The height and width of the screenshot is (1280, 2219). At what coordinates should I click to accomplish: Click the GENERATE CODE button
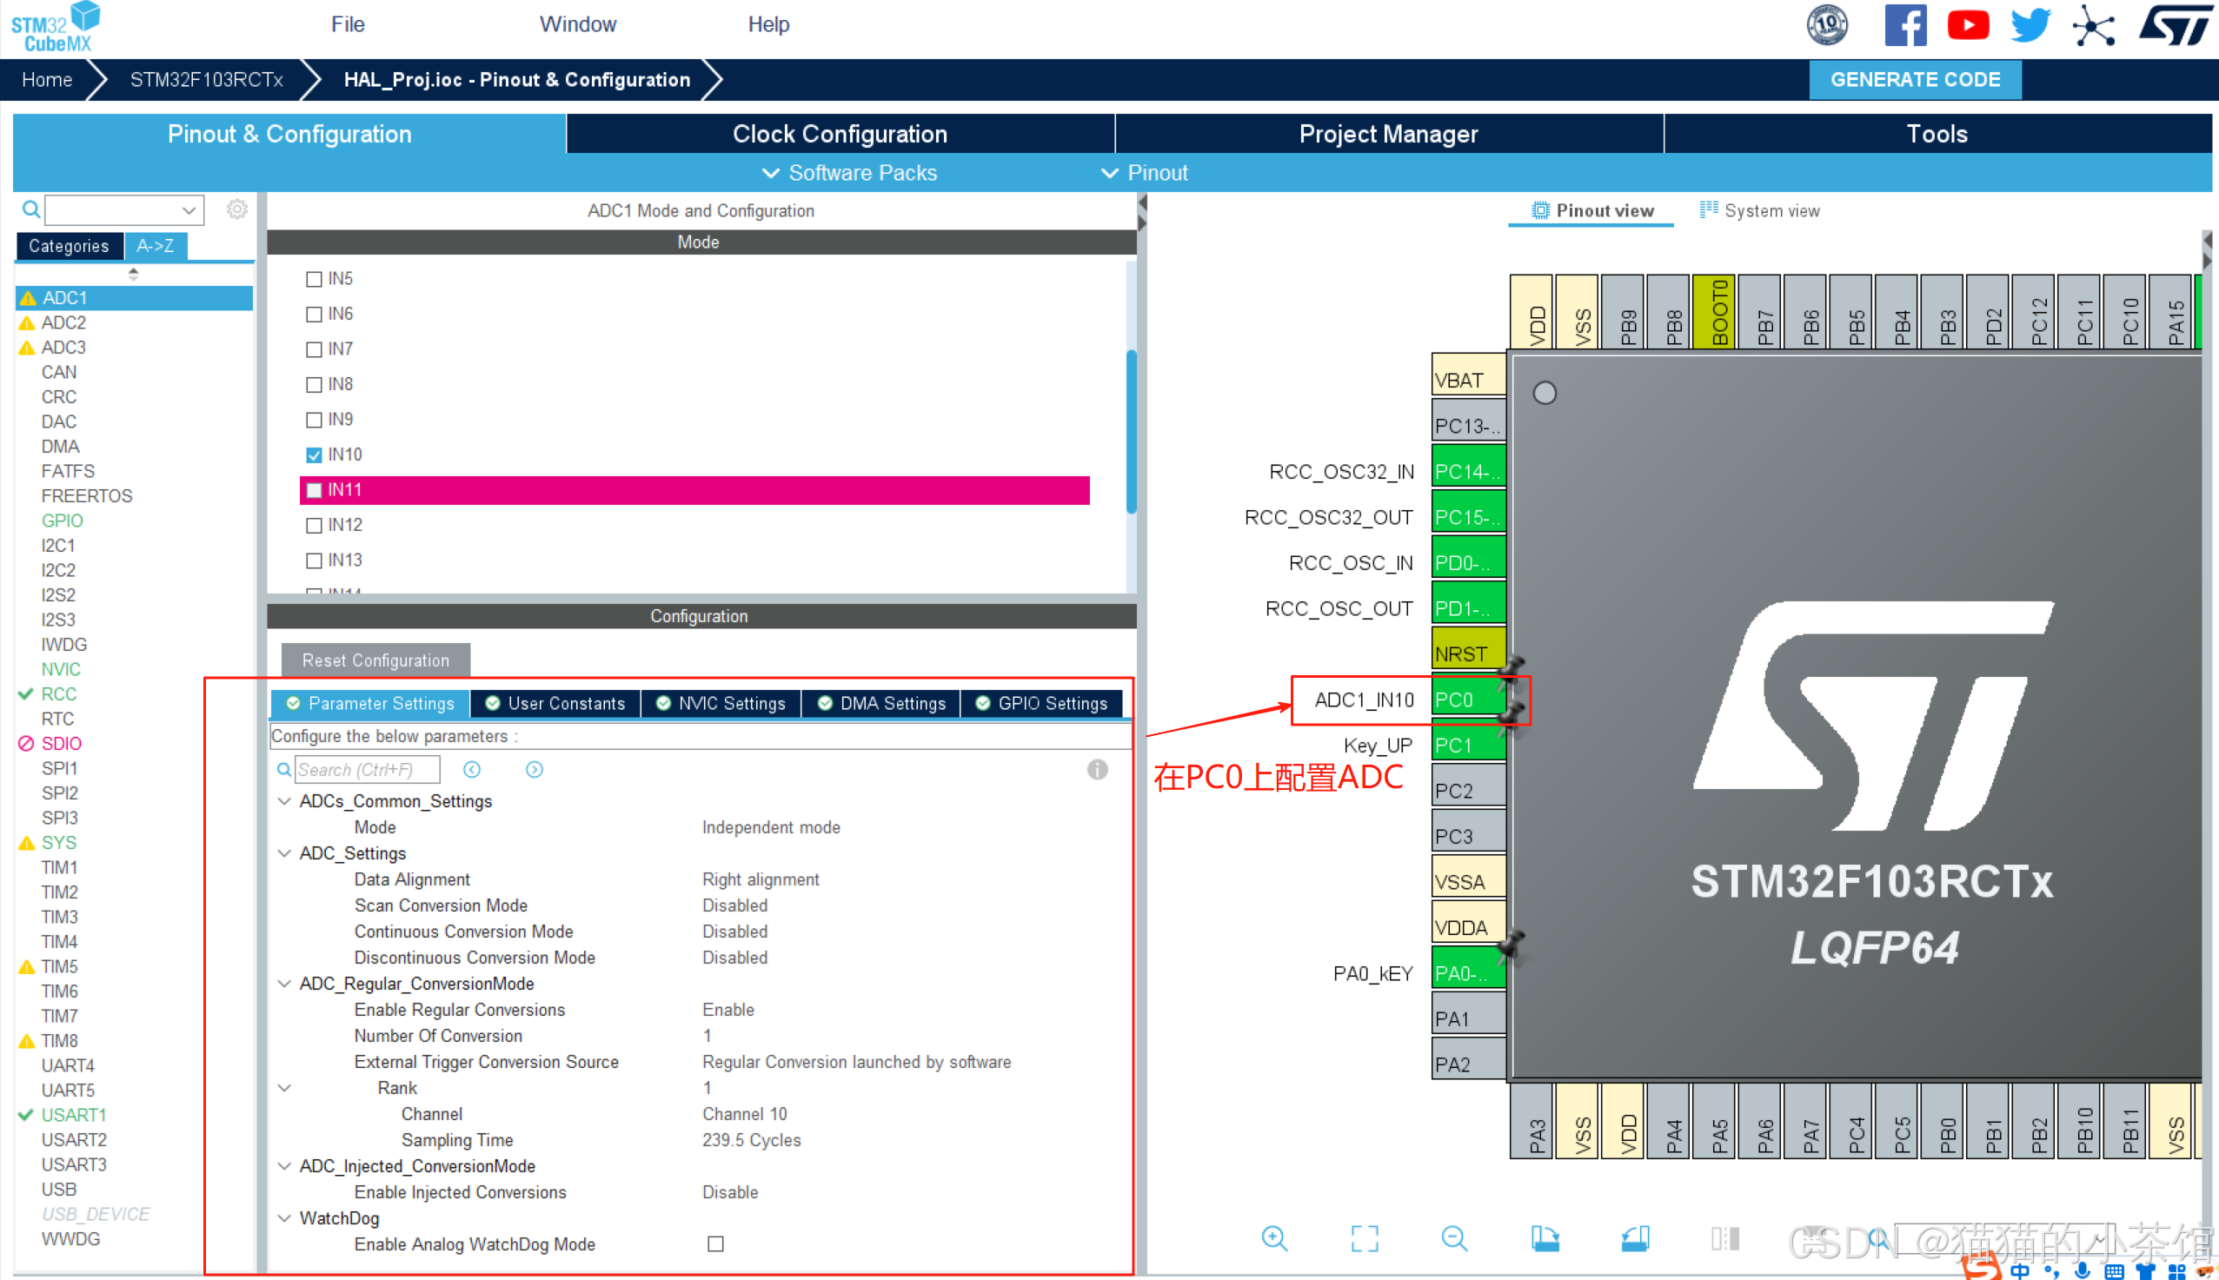tap(1915, 80)
